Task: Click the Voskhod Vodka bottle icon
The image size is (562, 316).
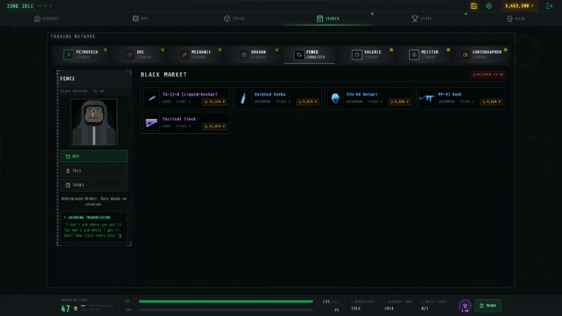Action: click(243, 98)
